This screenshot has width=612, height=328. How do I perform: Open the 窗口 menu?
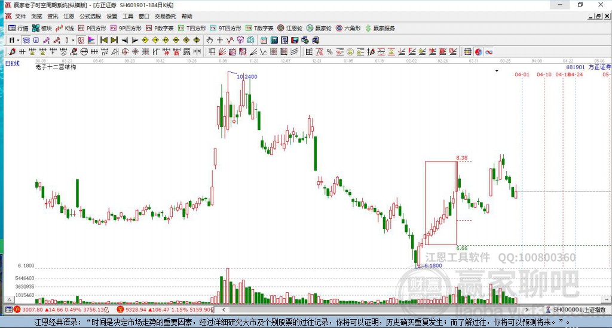coord(144,16)
